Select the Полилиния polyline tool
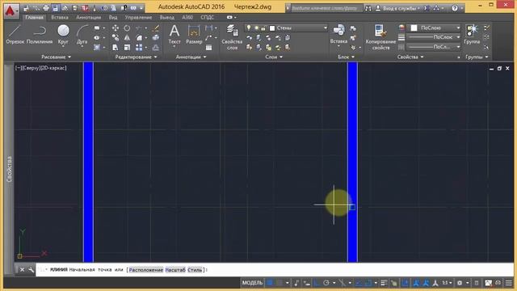This screenshot has height=291, width=517. pyautogui.click(x=40, y=35)
